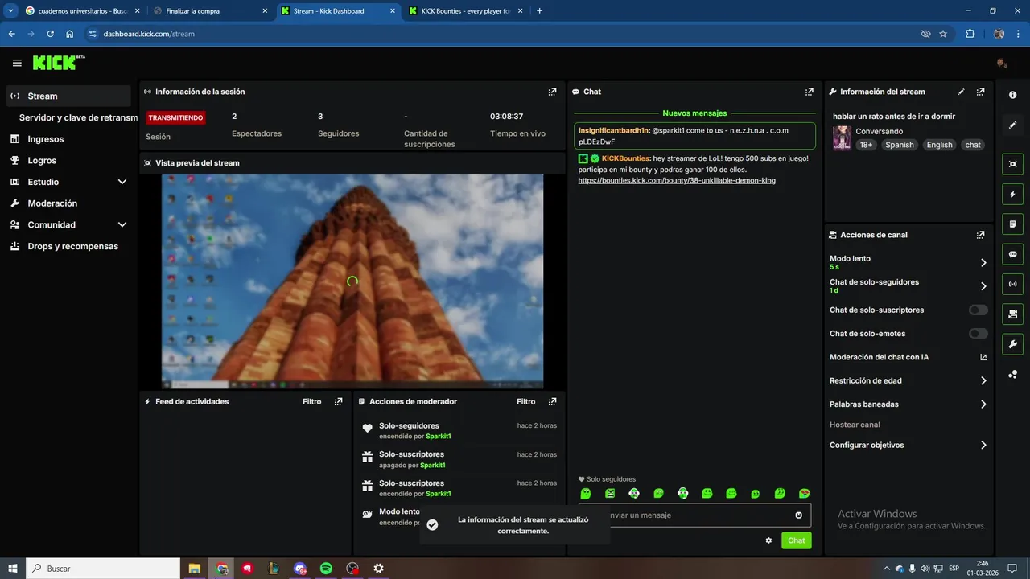Click the green Chat send button
This screenshot has width=1030, height=579.
pyautogui.click(x=796, y=540)
